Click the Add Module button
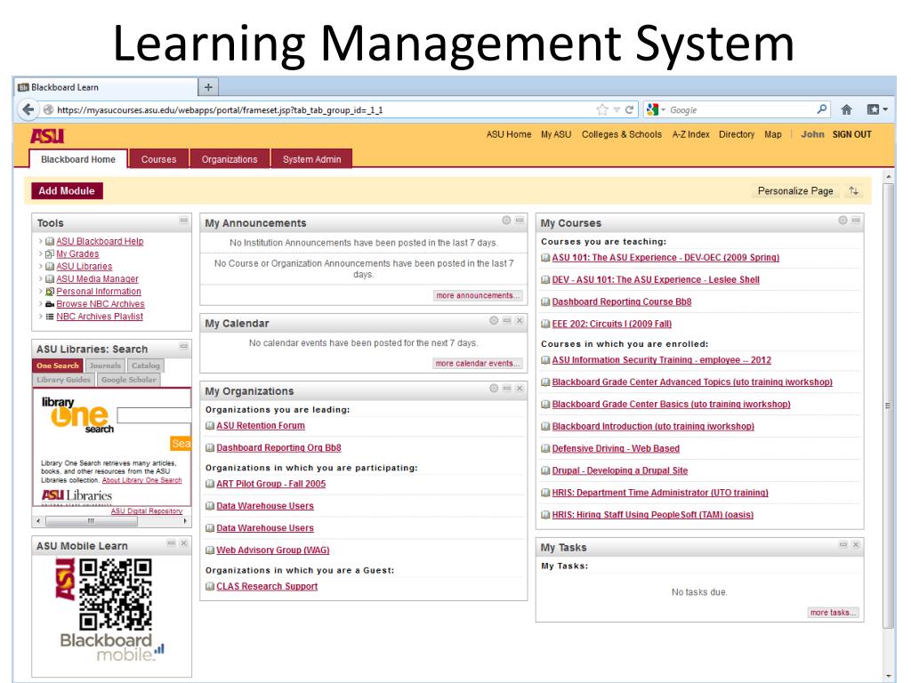 (67, 191)
